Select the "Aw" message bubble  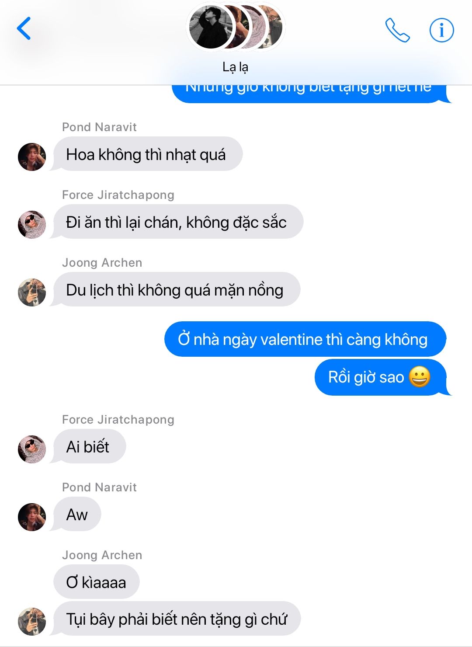click(77, 515)
